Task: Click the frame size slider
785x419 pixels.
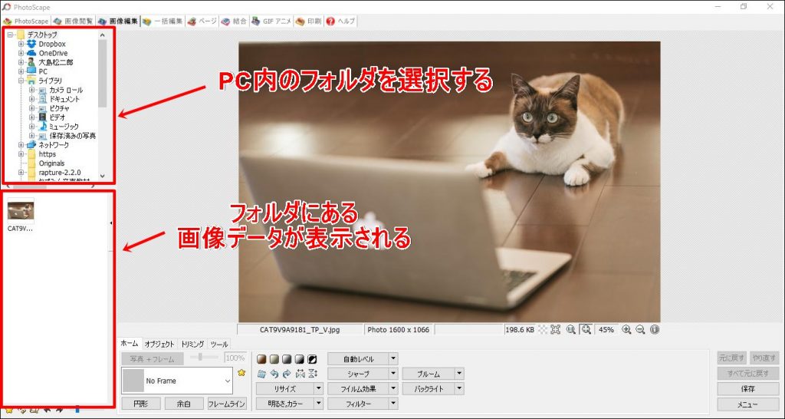Action: (204, 358)
